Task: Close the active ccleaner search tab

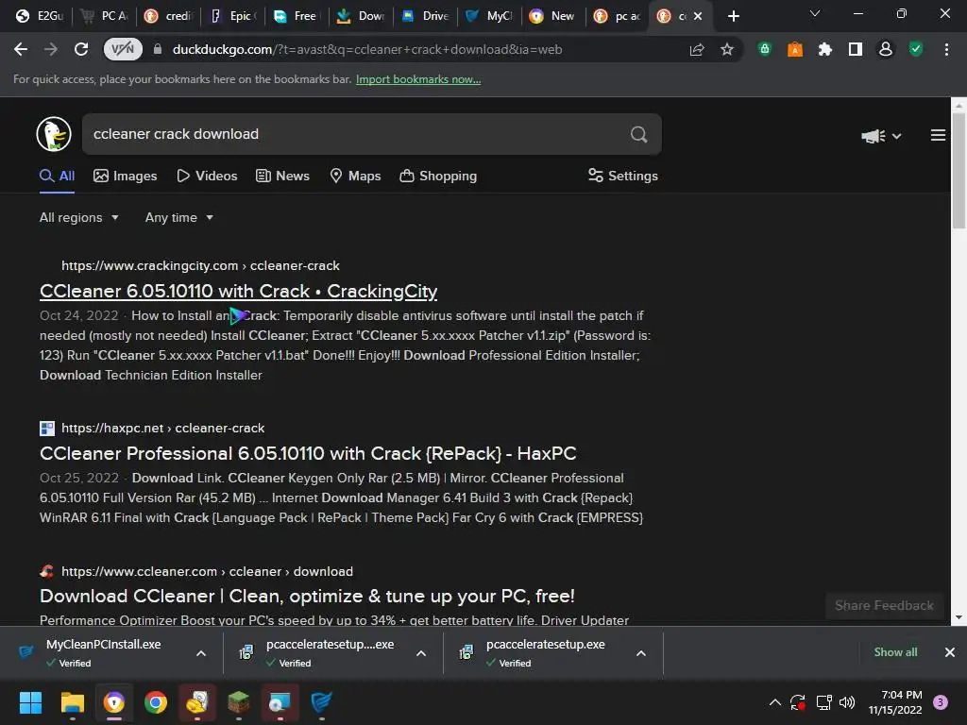Action: [698, 16]
